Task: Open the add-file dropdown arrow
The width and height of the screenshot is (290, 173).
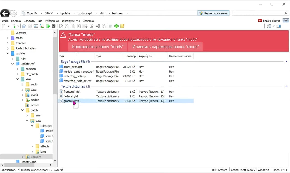Action: pos(18,26)
